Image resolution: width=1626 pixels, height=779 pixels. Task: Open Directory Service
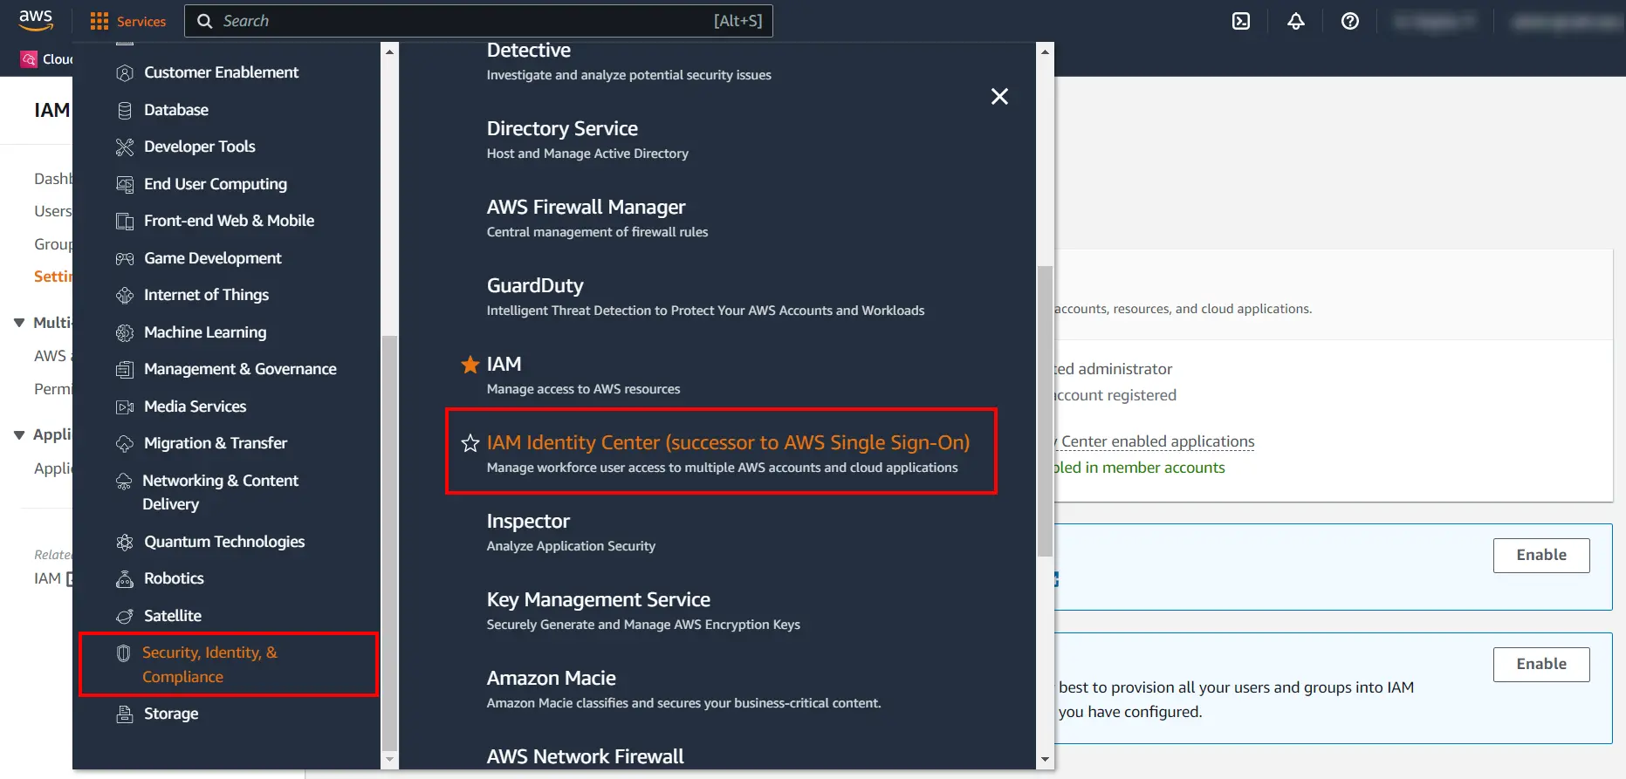(562, 129)
